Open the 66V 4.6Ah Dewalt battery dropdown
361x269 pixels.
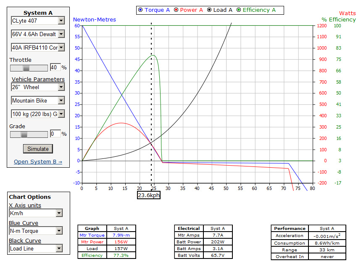(38, 34)
